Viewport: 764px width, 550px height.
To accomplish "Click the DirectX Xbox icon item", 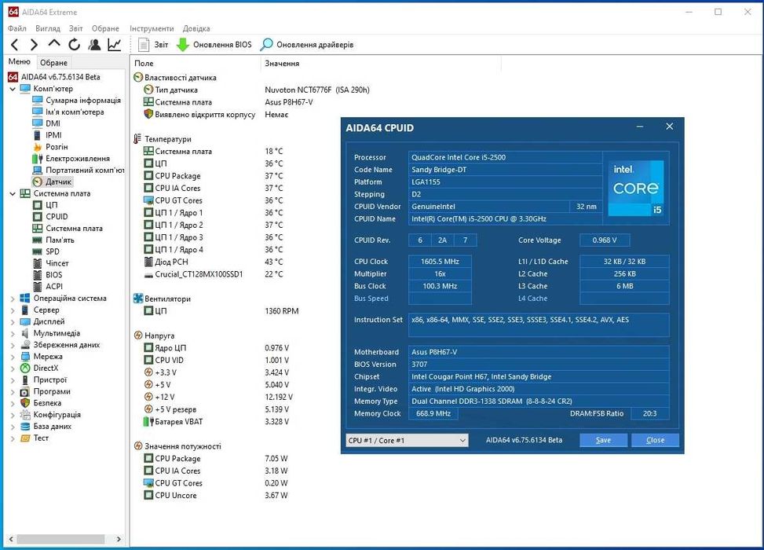I will [x=39, y=368].
